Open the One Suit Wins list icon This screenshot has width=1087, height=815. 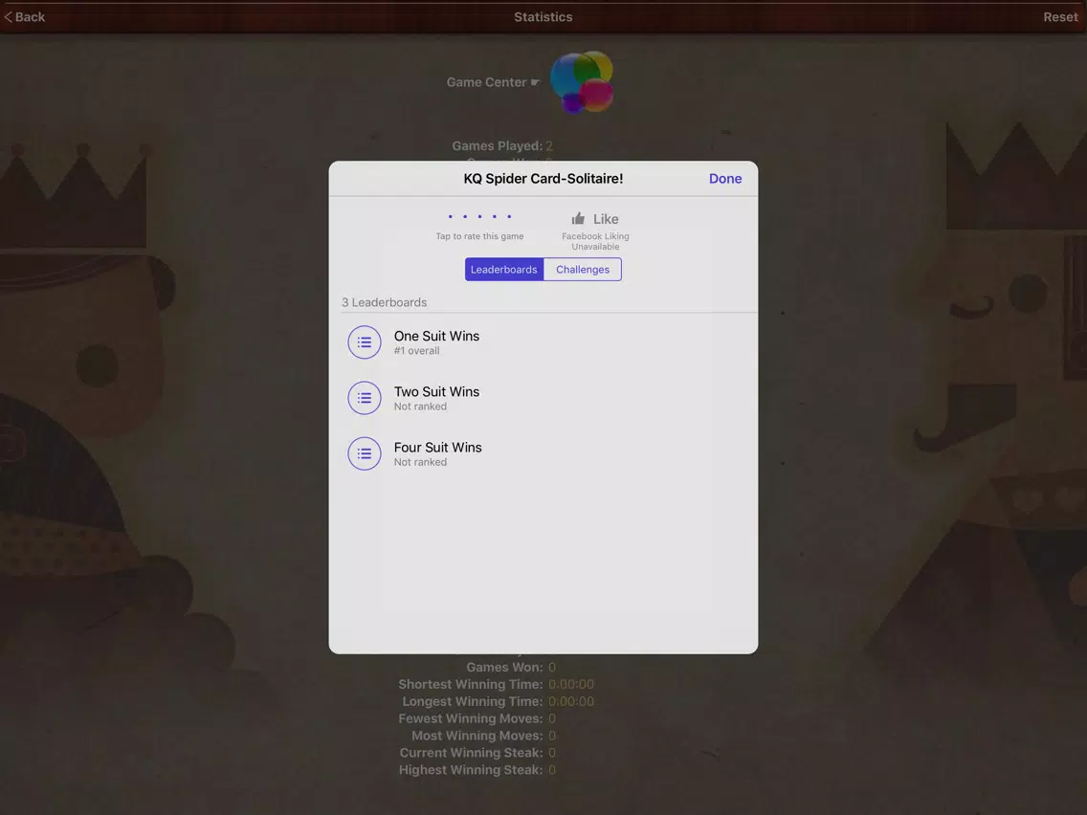364,342
